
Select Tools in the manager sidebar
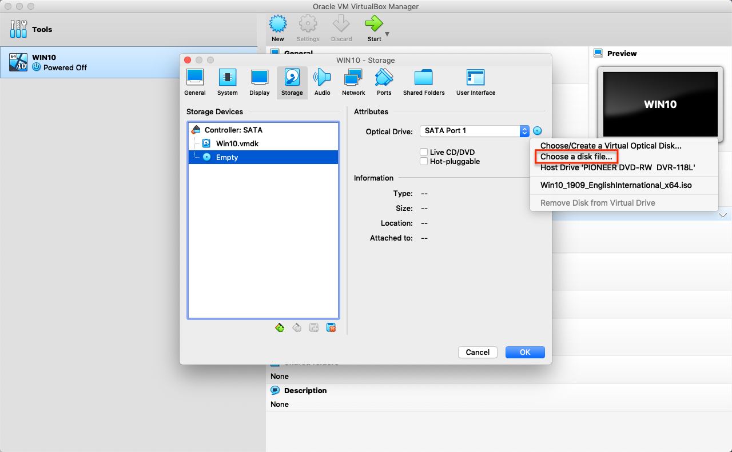(x=129, y=29)
